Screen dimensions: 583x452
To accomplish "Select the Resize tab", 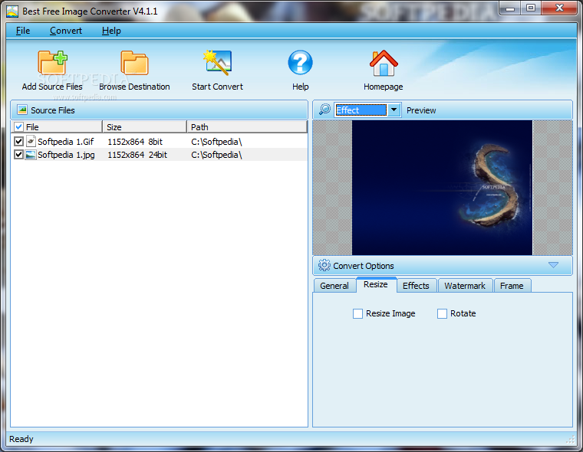I will (376, 284).
